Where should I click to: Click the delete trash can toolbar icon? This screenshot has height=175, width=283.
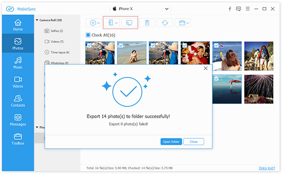coord(147,23)
